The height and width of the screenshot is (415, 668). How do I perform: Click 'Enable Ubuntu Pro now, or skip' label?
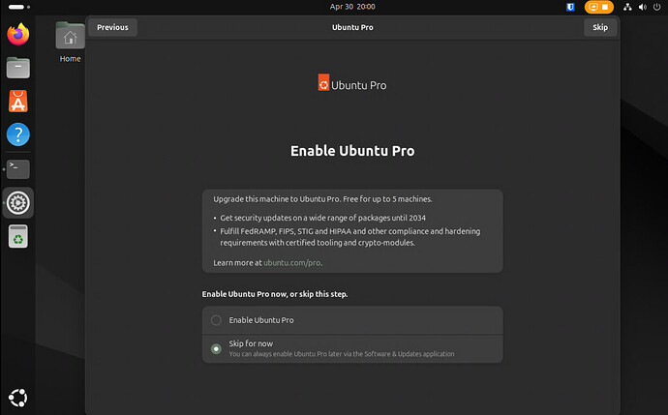tap(275, 294)
